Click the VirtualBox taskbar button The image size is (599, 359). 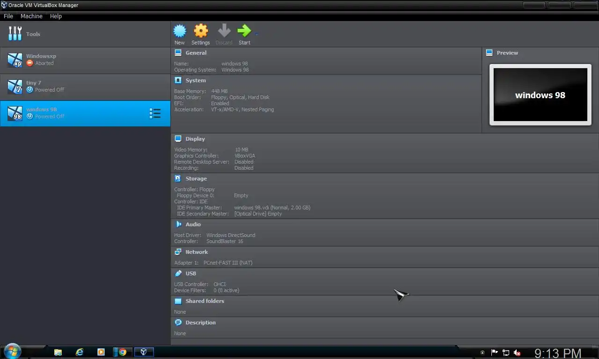pos(144,352)
